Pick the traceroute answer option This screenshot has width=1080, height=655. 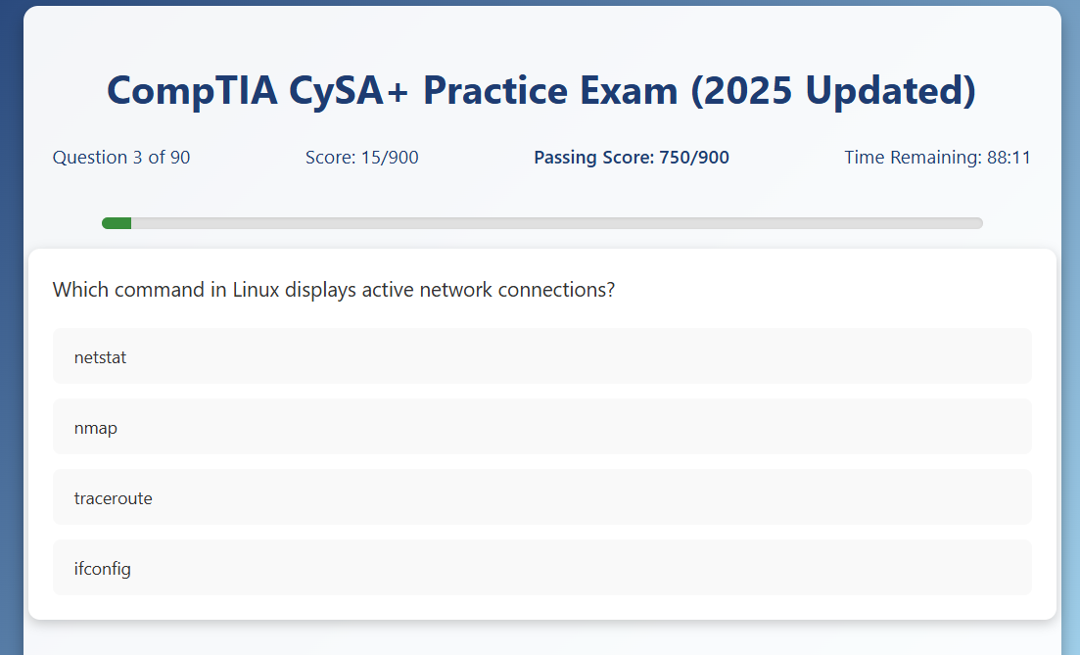pos(542,497)
